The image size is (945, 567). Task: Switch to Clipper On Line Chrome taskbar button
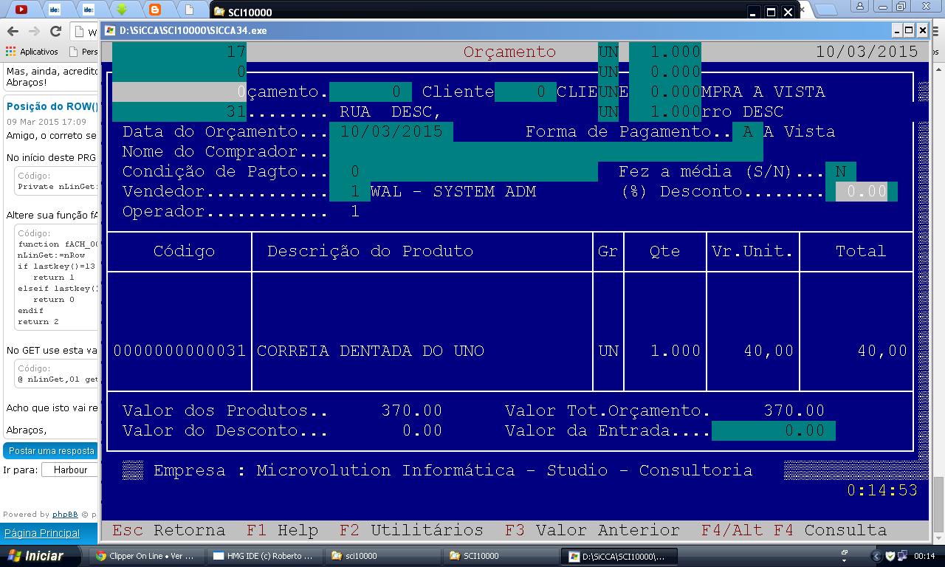click(x=146, y=556)
